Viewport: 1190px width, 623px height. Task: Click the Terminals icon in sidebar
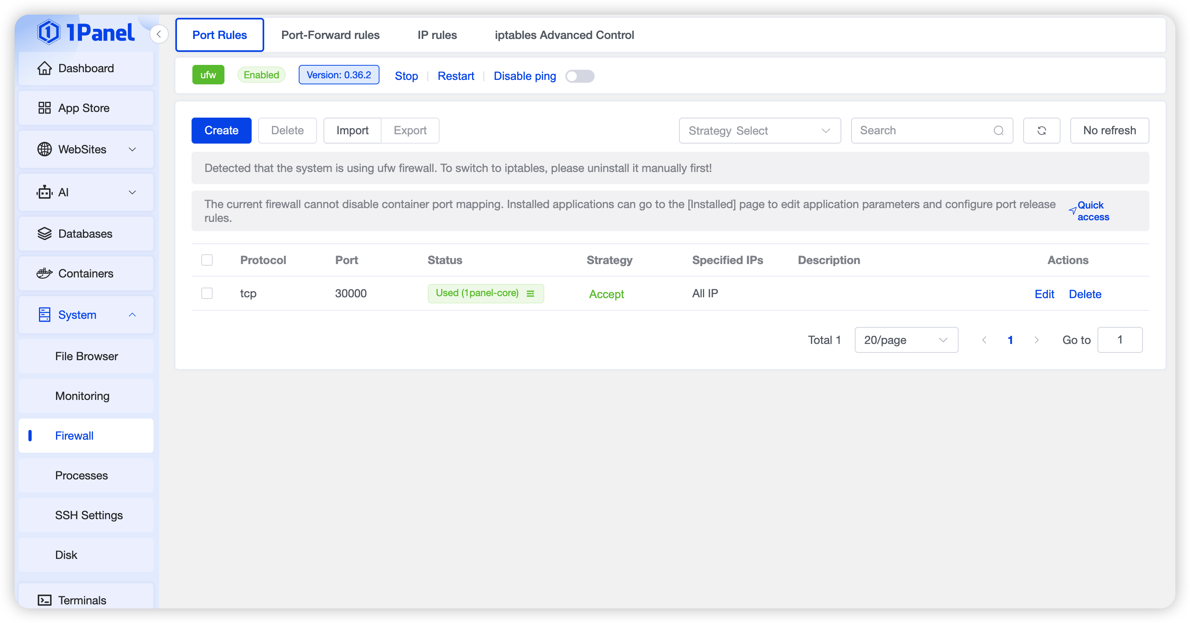(x=44, y=600)
